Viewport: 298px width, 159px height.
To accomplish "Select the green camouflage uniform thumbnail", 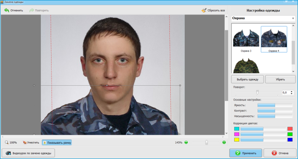I will coord(246,65).
